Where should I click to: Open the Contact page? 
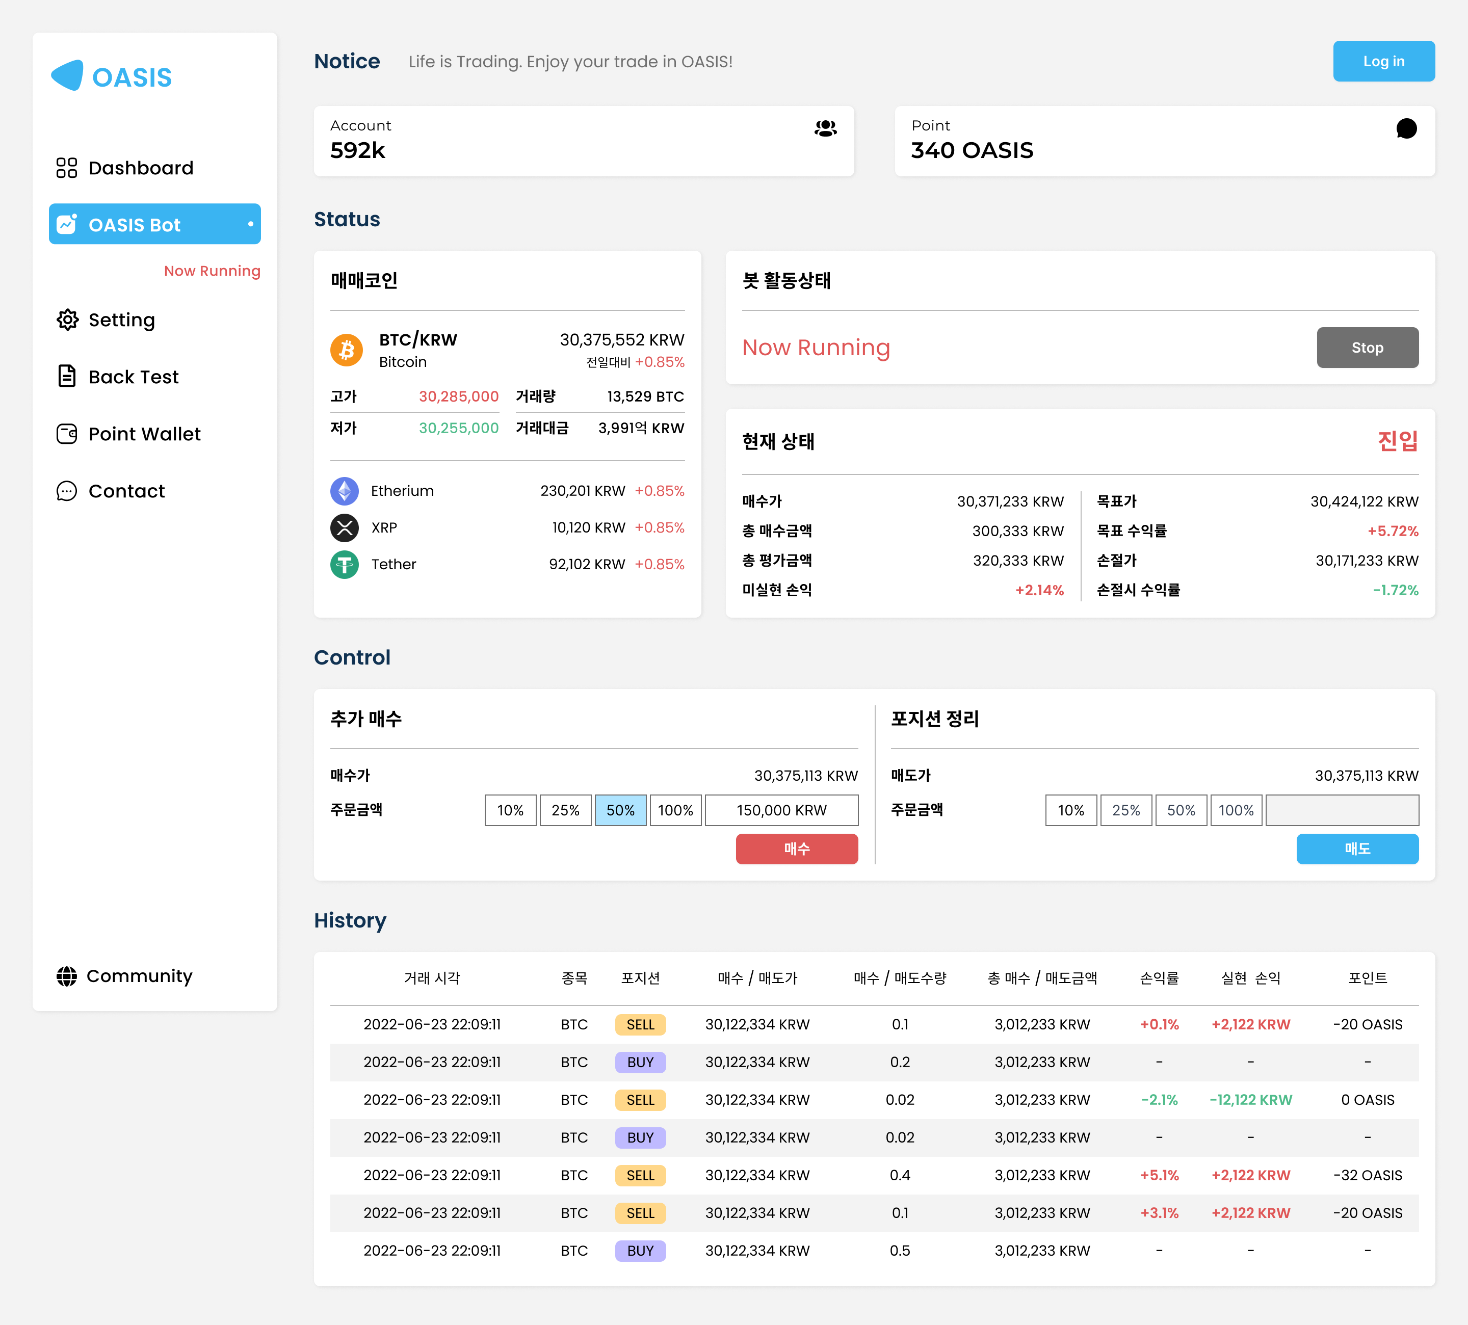[154, 491]
